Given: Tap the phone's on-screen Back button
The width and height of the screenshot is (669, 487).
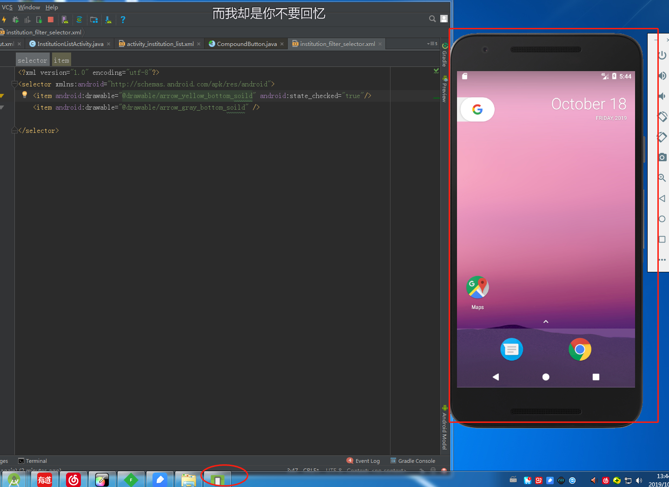Looking at the screenshot, I should (496, 377).
